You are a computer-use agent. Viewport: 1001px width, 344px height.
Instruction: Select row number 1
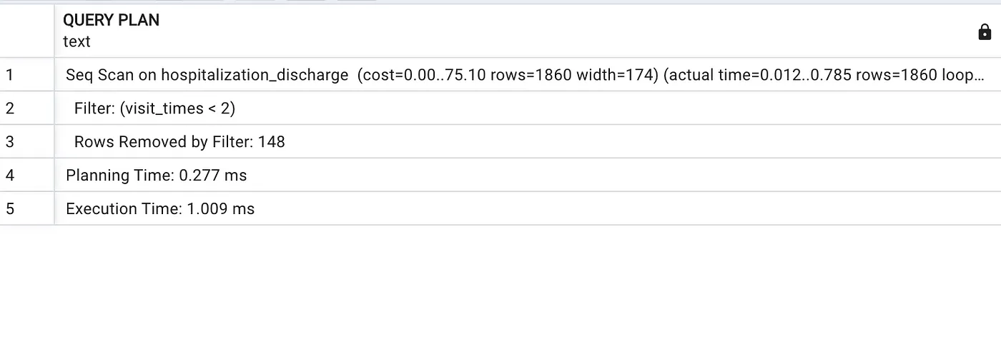(x=27, y=74)
